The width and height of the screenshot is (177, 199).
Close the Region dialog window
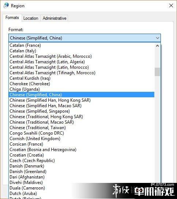pyautogui.click(x=171, y=5)
